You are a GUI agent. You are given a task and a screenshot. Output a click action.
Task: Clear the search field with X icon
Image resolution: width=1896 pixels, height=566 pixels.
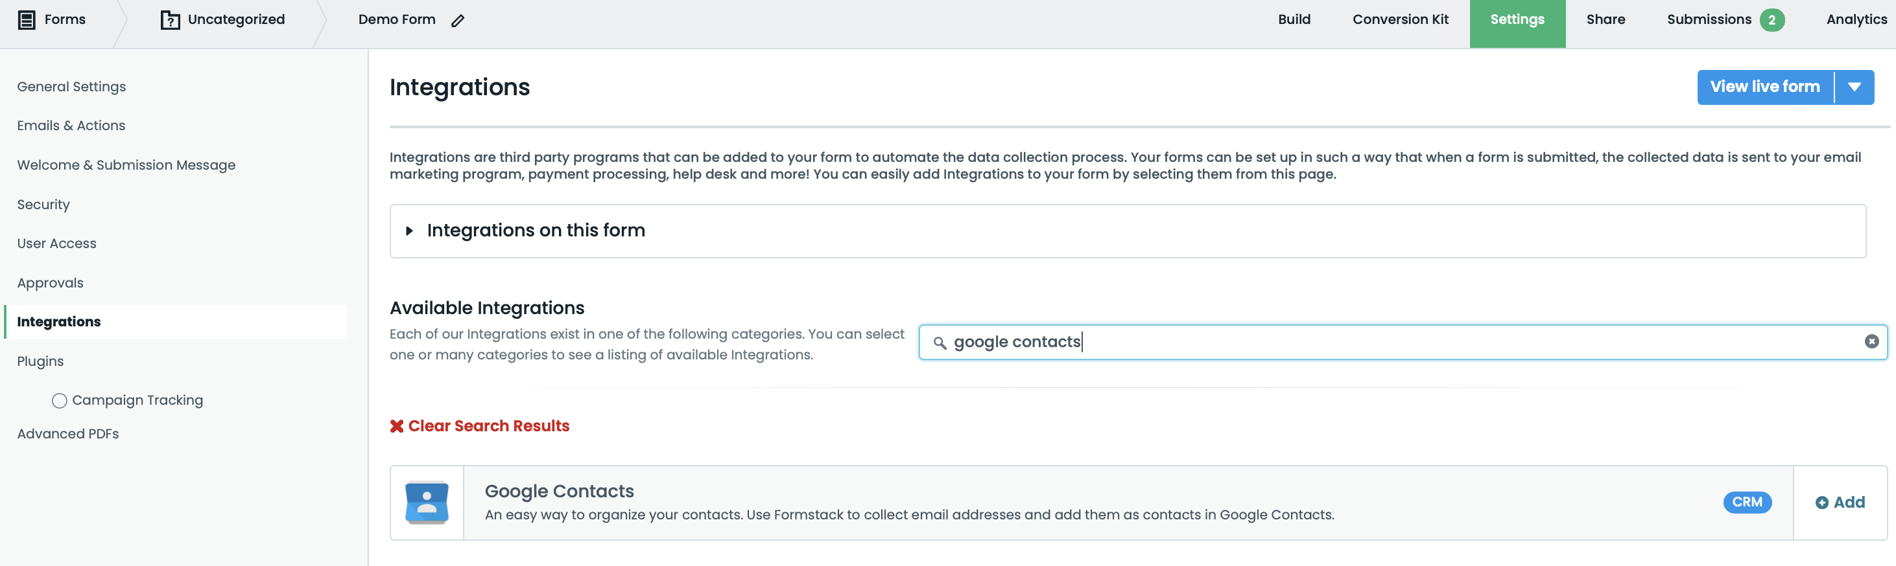coord(1871,342)
